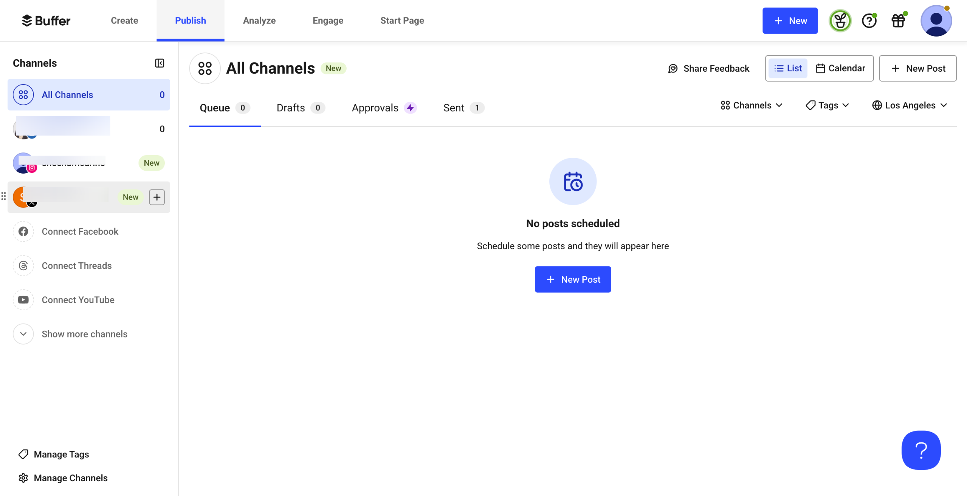Expand Show more channels
The image size is (967, 496).
tap(84, 334)
